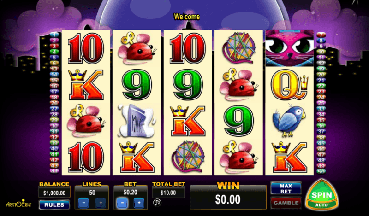Screen dimensions: 369x216
Task: Click the golden Q symbol
Action: 290,85
